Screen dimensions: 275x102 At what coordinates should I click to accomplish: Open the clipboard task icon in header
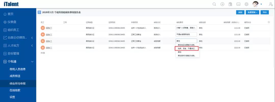[230, 4]
